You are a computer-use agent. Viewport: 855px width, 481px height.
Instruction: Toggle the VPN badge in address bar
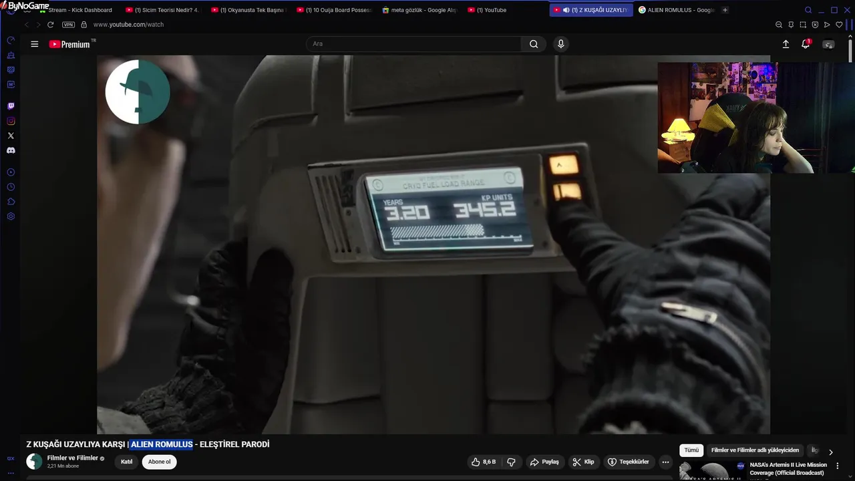click(x=68, y=25)
